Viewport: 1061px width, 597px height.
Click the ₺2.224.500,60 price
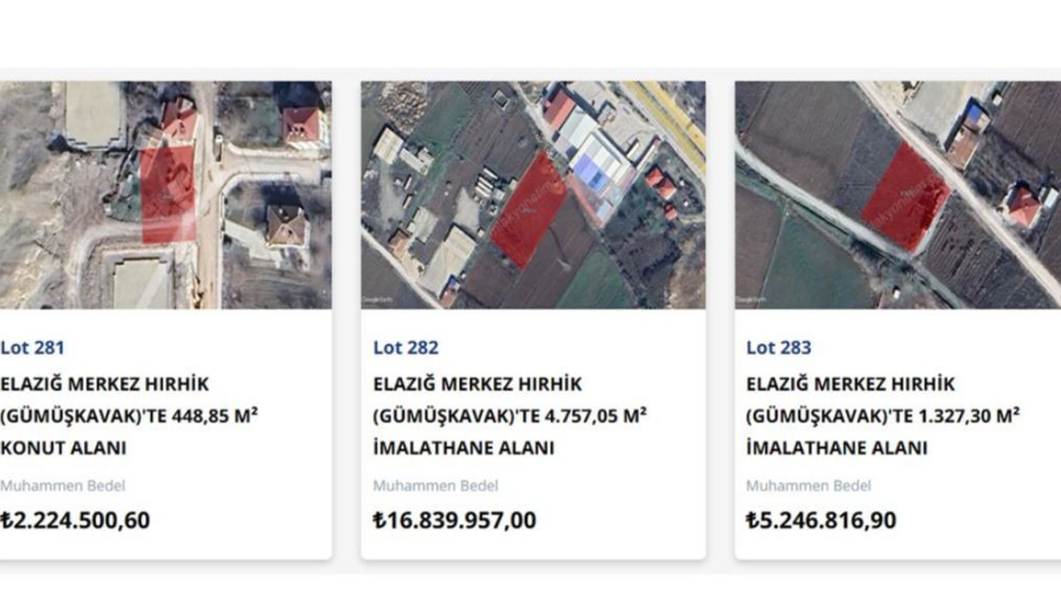[x=75, y=521]
